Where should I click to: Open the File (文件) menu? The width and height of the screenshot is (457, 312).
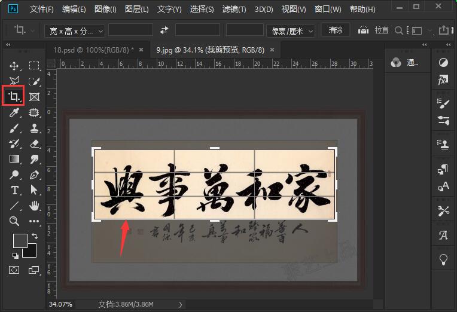coord(42,10)
